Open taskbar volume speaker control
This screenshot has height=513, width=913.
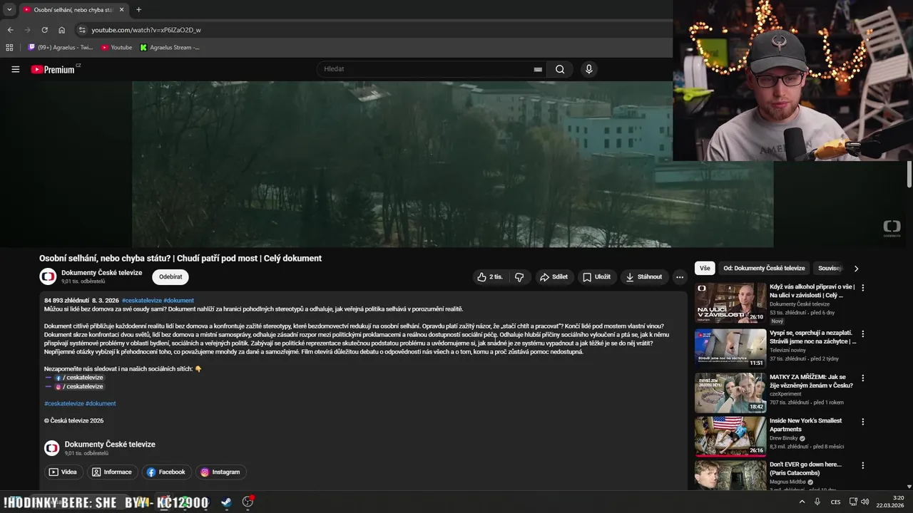coord(865,502)
